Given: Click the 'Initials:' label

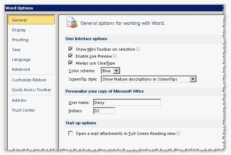Looking at the screenshot, I should pyautogui.click(x=75, y=111).
